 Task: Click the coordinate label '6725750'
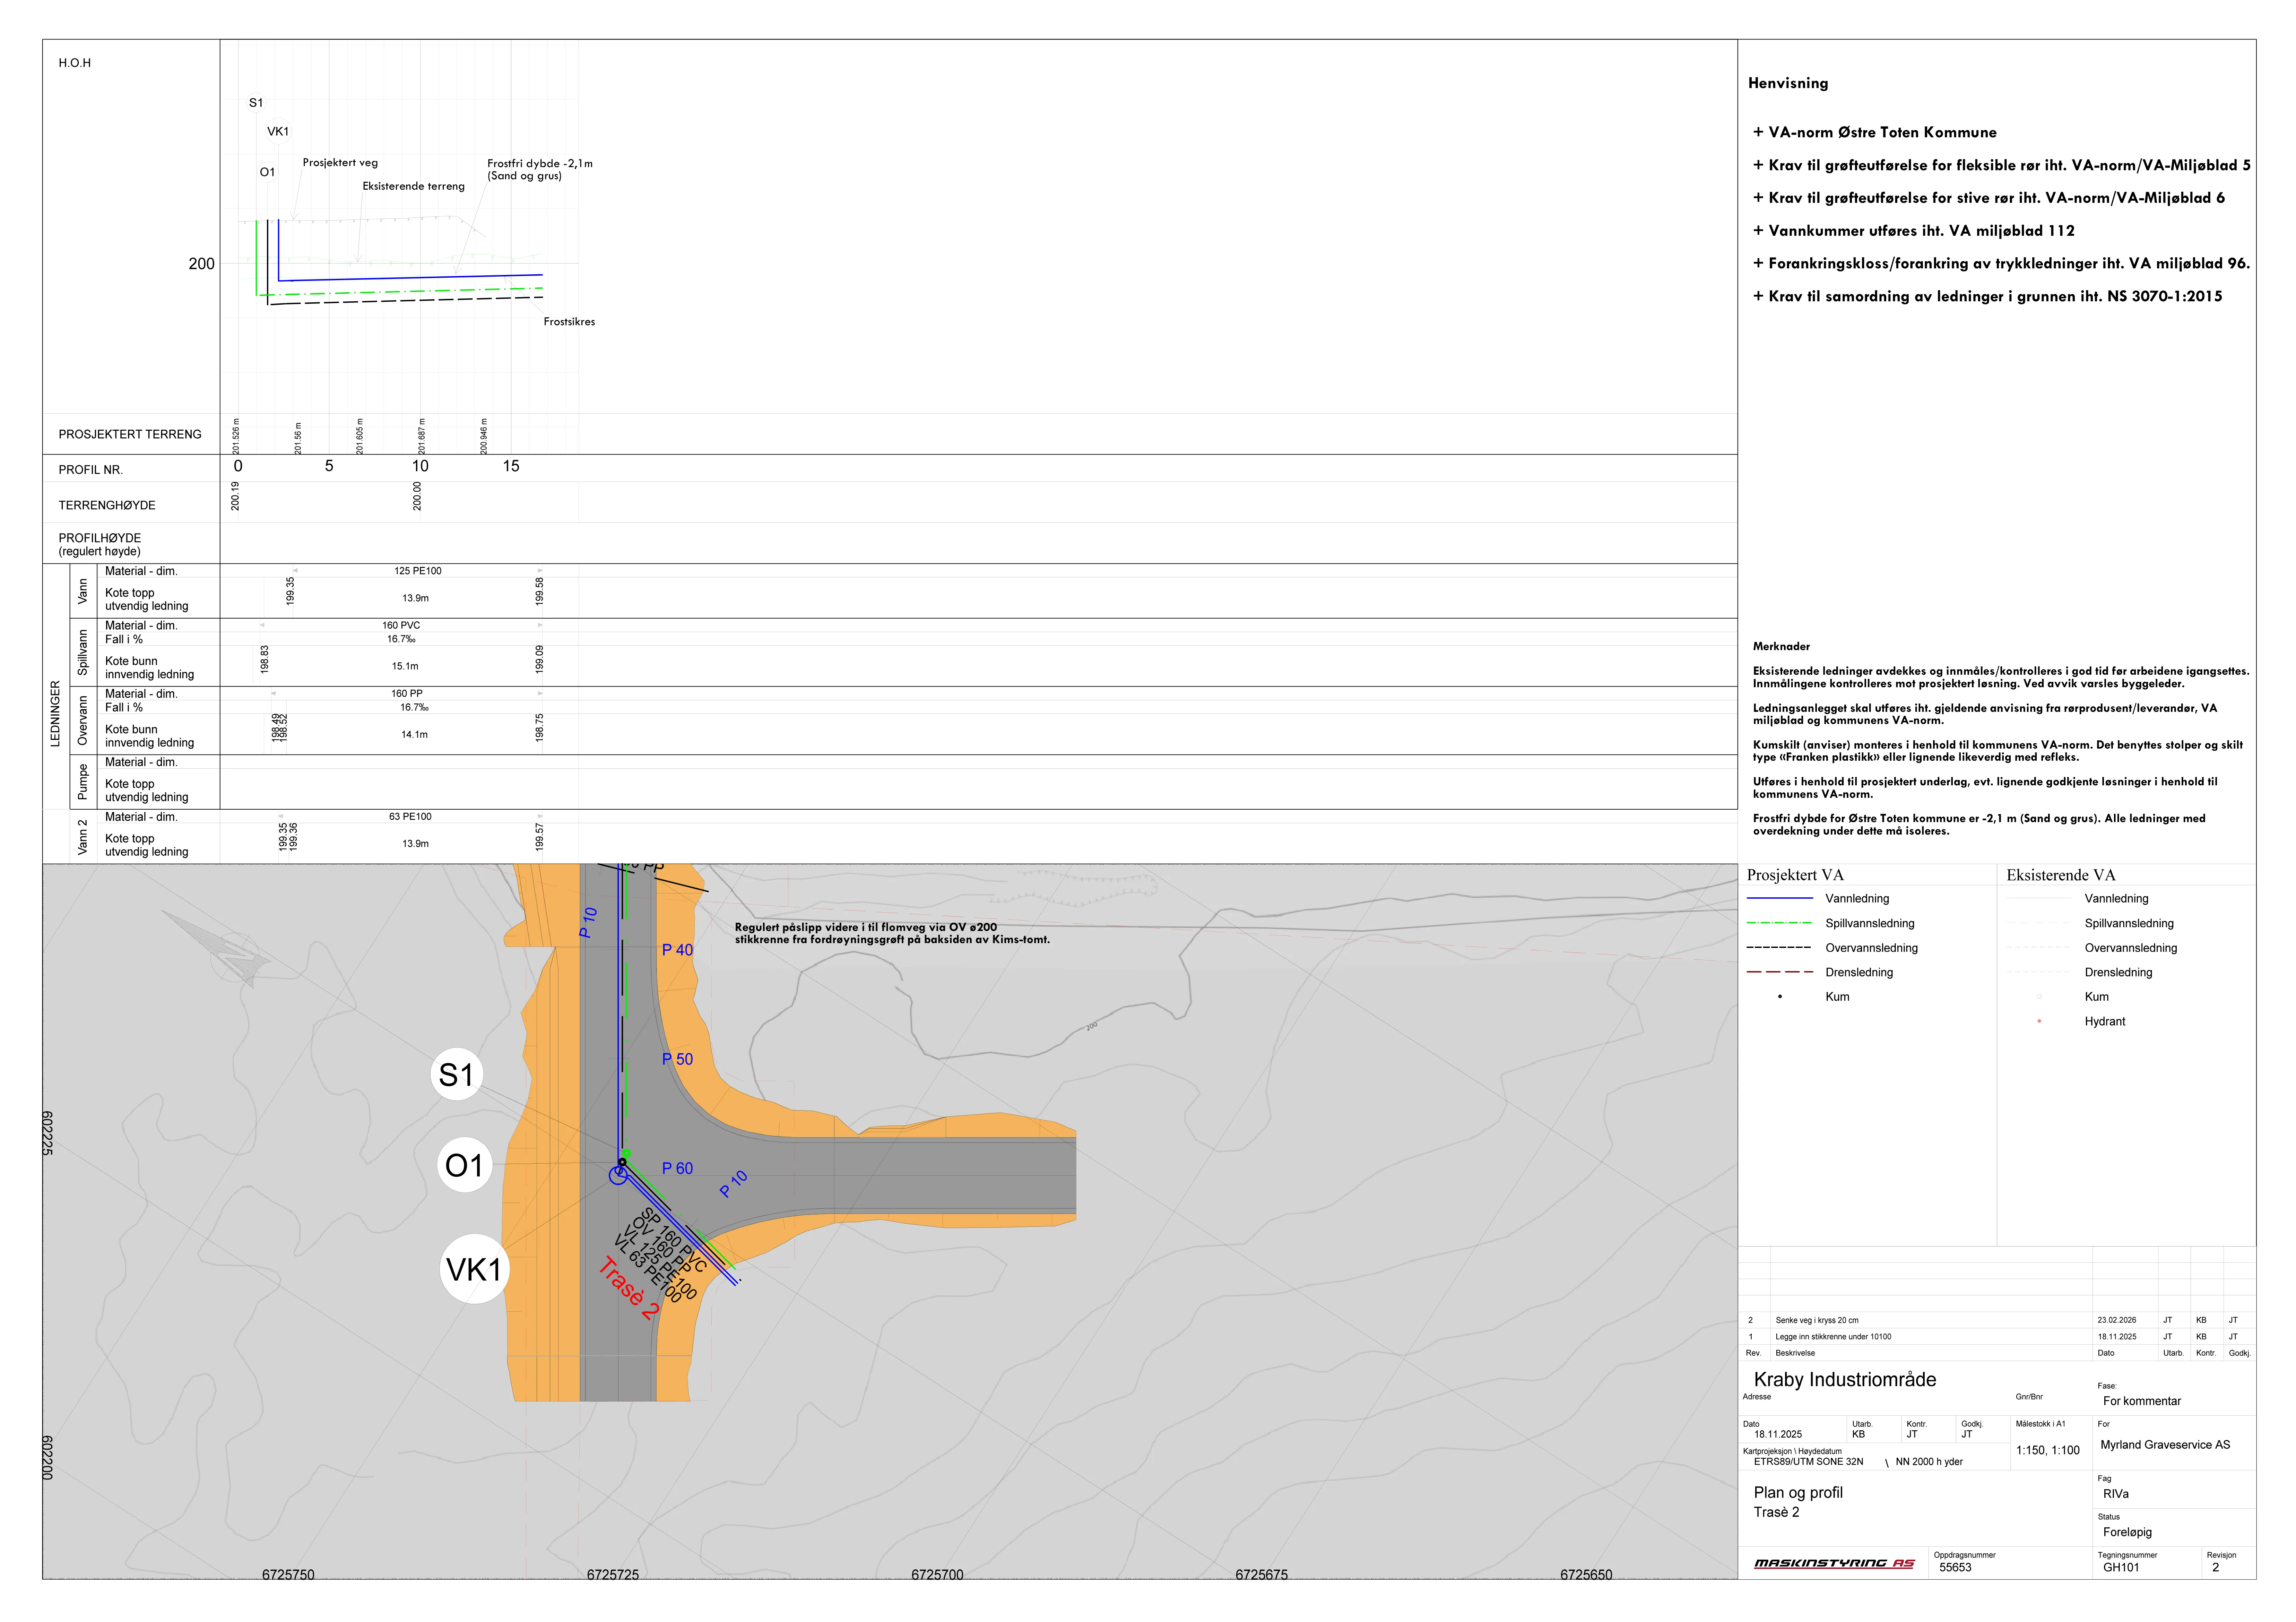tap(288, 1575)
